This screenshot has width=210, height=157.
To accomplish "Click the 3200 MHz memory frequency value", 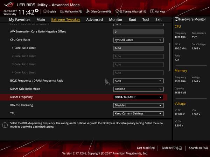I will (180, 81).
